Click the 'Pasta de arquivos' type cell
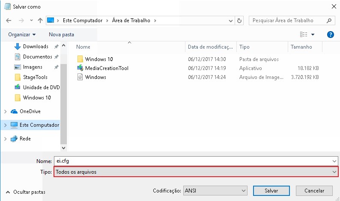Viewport: 340px width, 201px height. (259, 59)
